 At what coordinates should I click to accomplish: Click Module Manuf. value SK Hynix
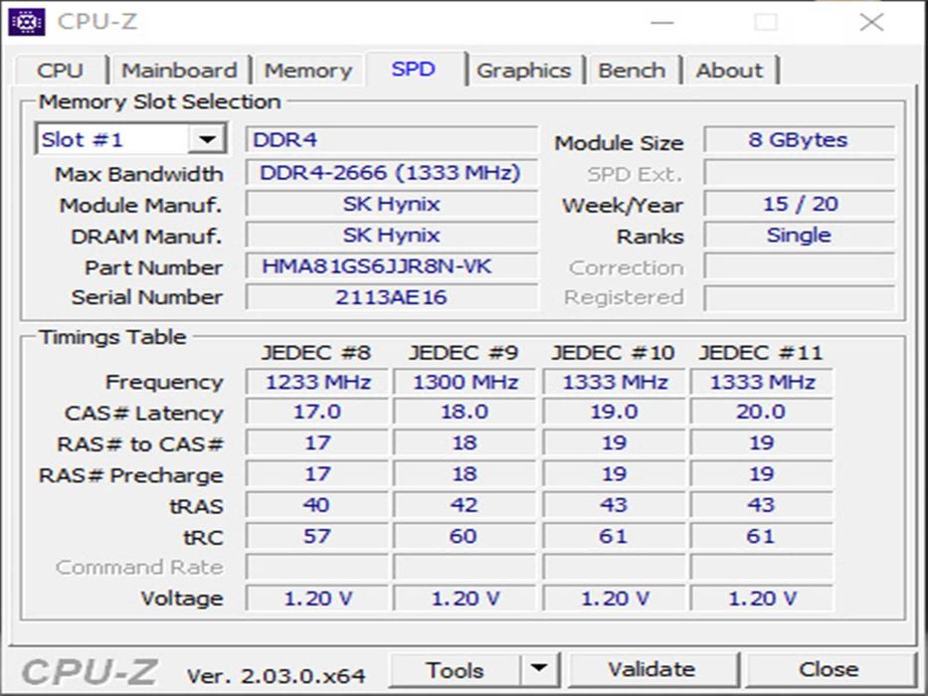tap(392, 204)
